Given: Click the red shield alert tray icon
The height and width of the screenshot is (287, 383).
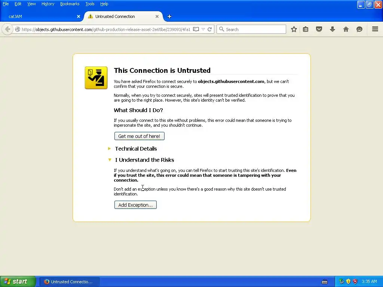Looking at the screenshot, I should [x=355, y=281].
